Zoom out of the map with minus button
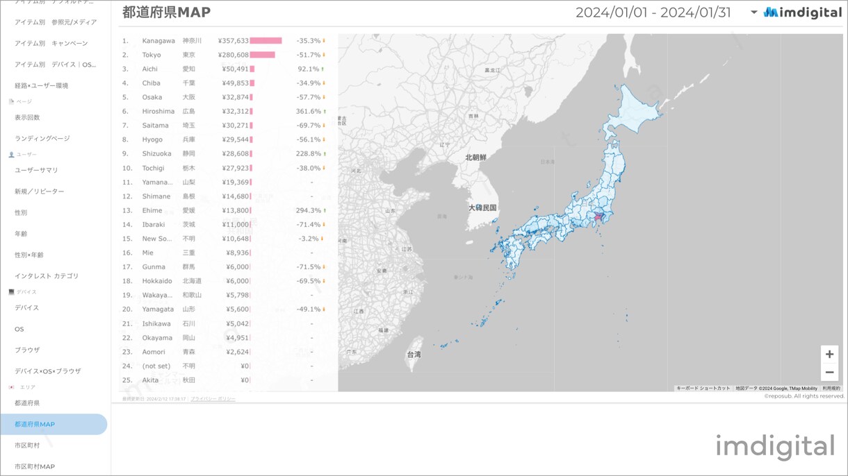The image size is (848, 476). pyautogui.click(x=829, y=373)
